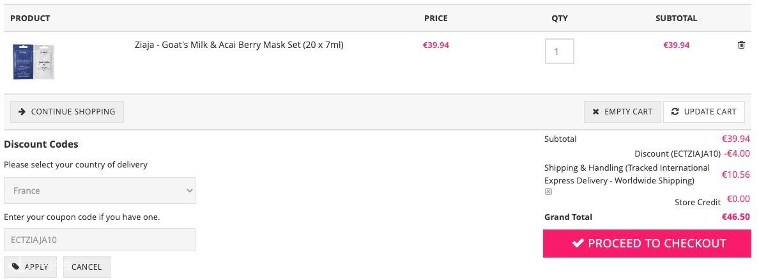Viewport: 759px width, 280px height.
Task: Click the PRICE column header
Action: 436,19
